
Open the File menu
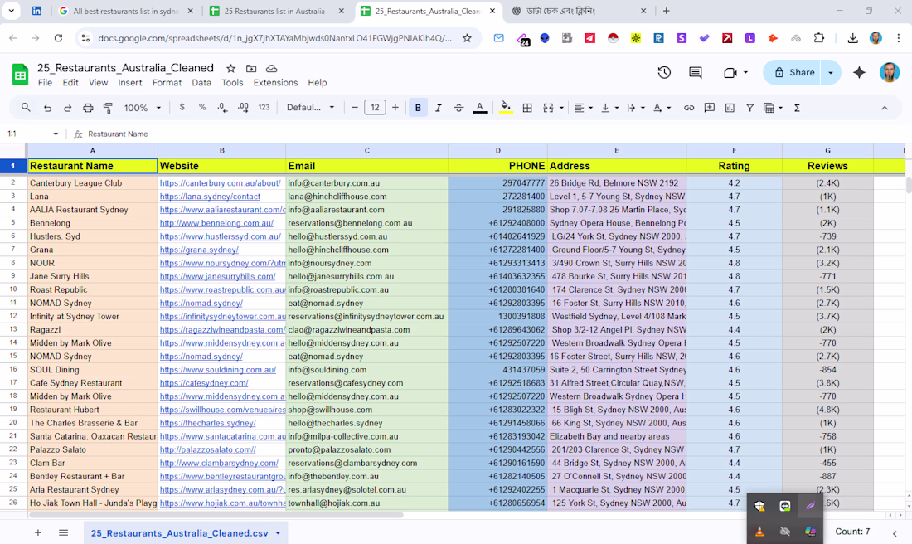45,83
